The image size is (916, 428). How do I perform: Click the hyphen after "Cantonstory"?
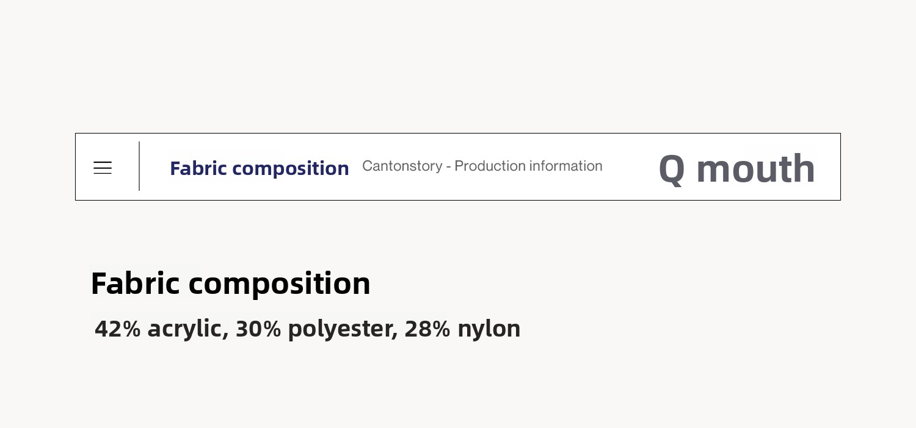coord(448,166)
